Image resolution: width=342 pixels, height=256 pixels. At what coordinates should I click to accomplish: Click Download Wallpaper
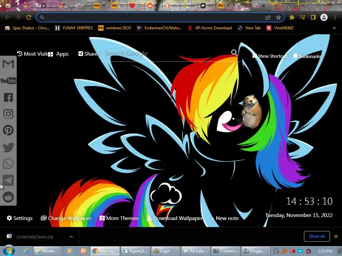[174, 218]
